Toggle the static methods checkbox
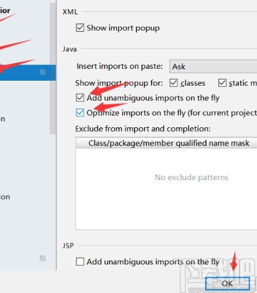 coord(222,83)
